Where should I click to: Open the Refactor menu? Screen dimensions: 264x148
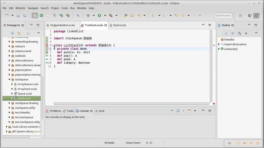(20, 8)
